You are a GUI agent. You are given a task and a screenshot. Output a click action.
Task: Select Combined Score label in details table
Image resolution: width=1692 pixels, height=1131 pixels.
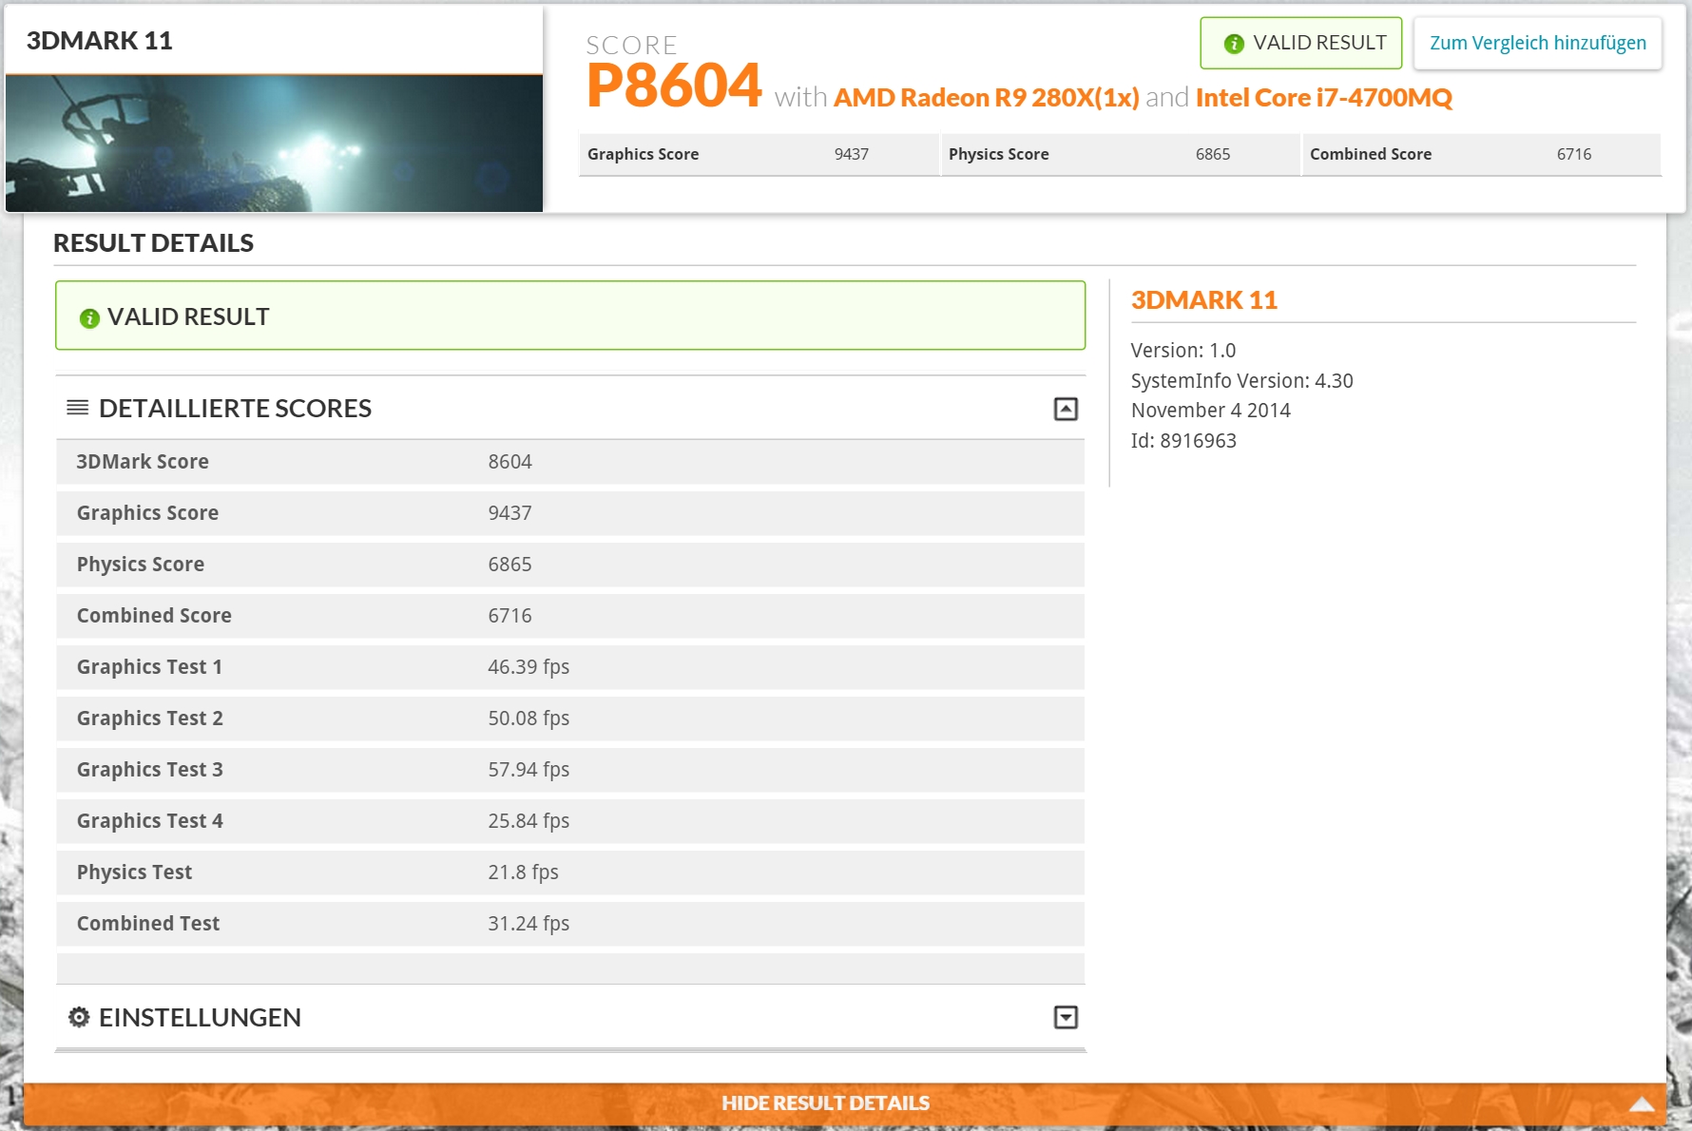click(x=154, y=615)
